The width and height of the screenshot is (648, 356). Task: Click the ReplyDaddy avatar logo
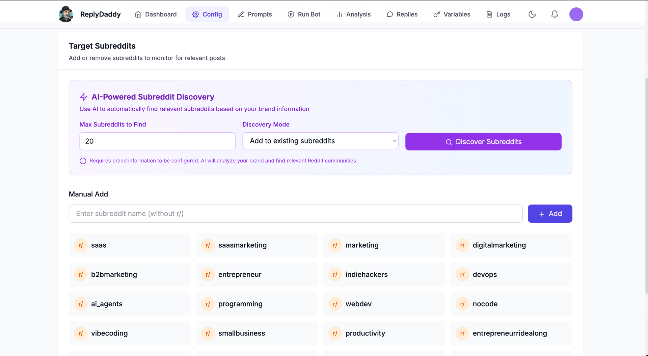(x=66, y=14)
